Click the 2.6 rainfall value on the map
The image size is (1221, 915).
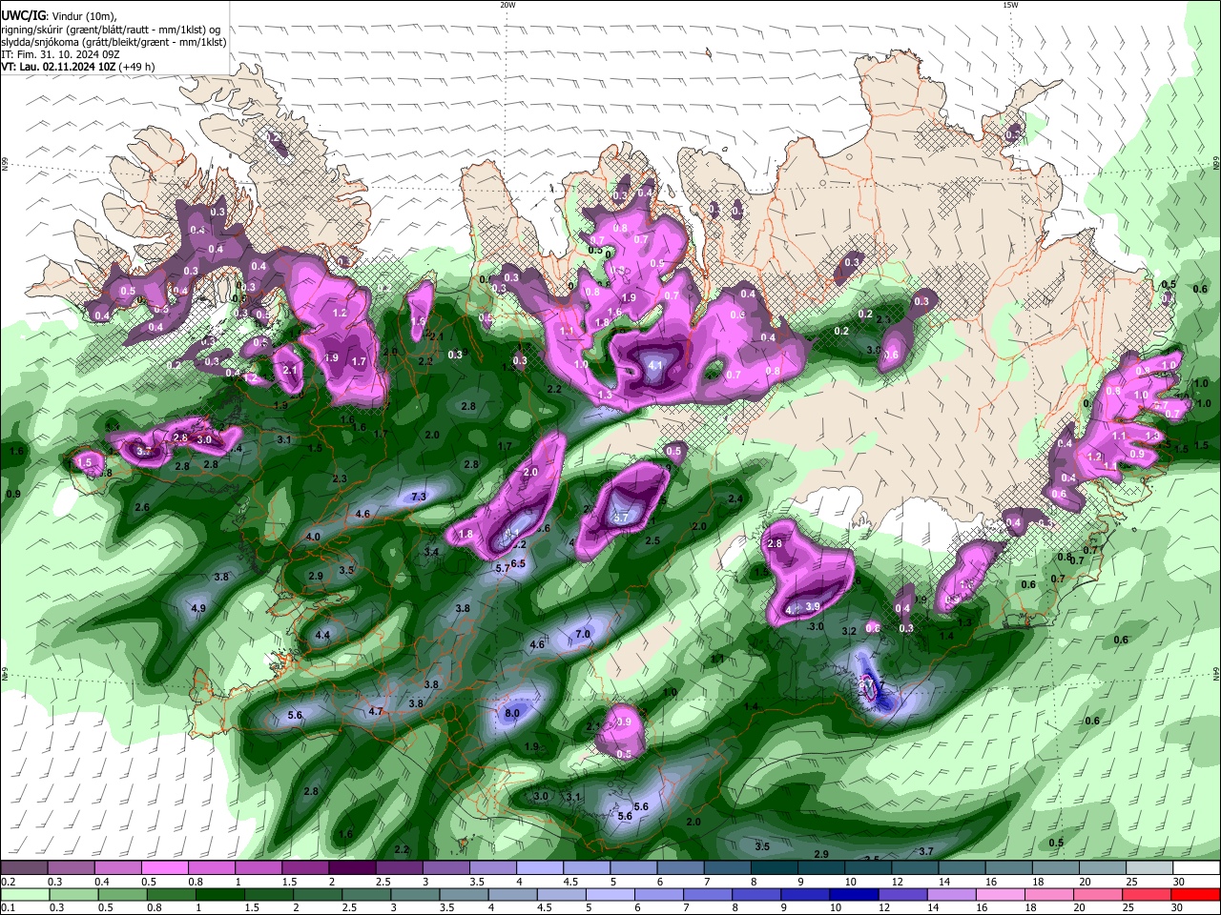142,507
